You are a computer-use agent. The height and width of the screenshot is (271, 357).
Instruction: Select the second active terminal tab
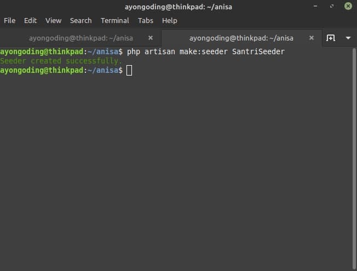(x=241, y=38)
